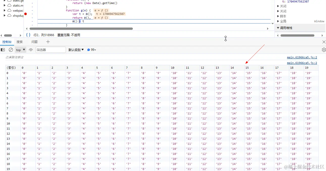Click the 已清除控制台 message
Screen dimensions: 326x171
coord(14,57)
